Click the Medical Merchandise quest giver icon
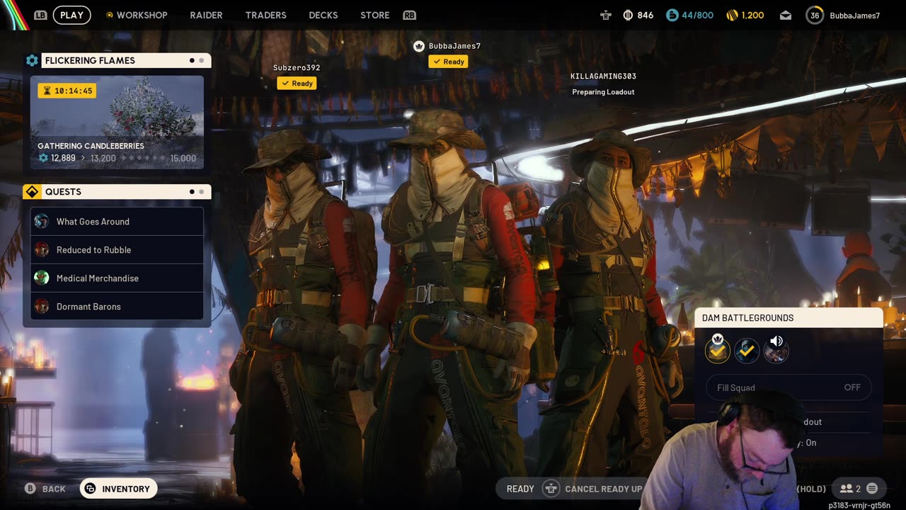This screenshot has width=906, height=510. click(x=42, y=278)
